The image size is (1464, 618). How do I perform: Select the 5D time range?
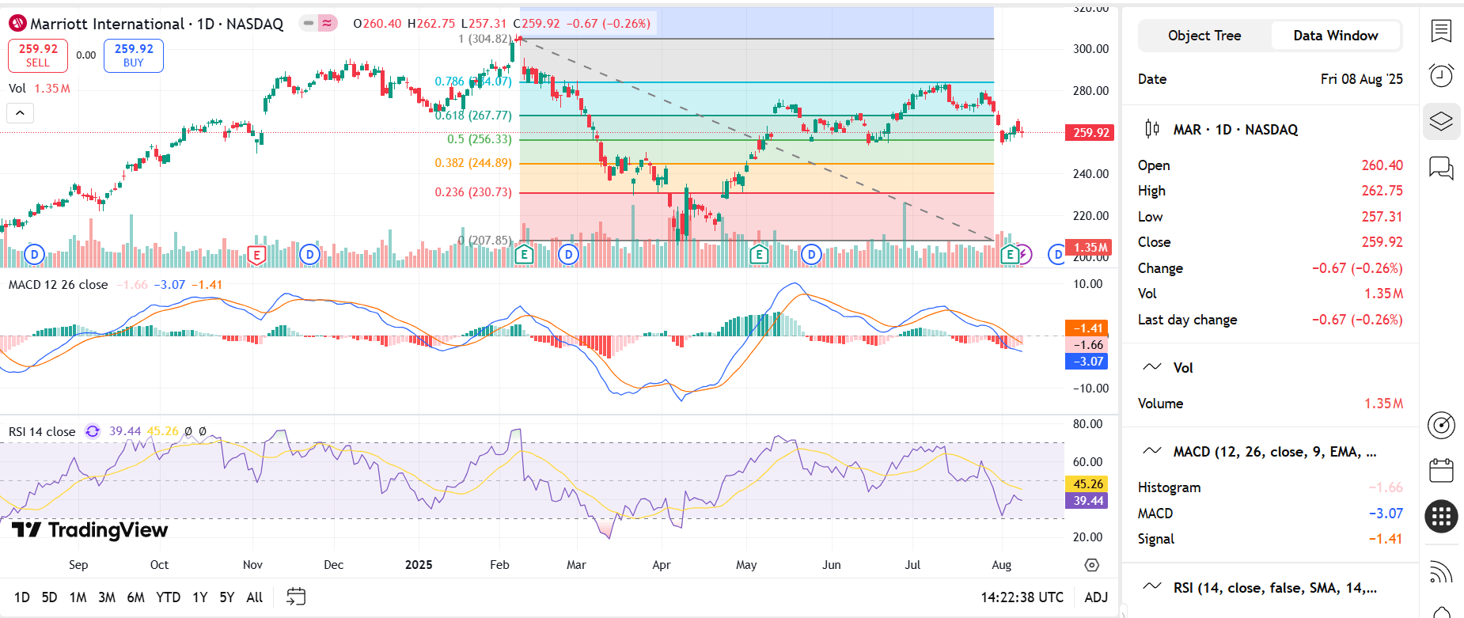click(x=49, y=597)
